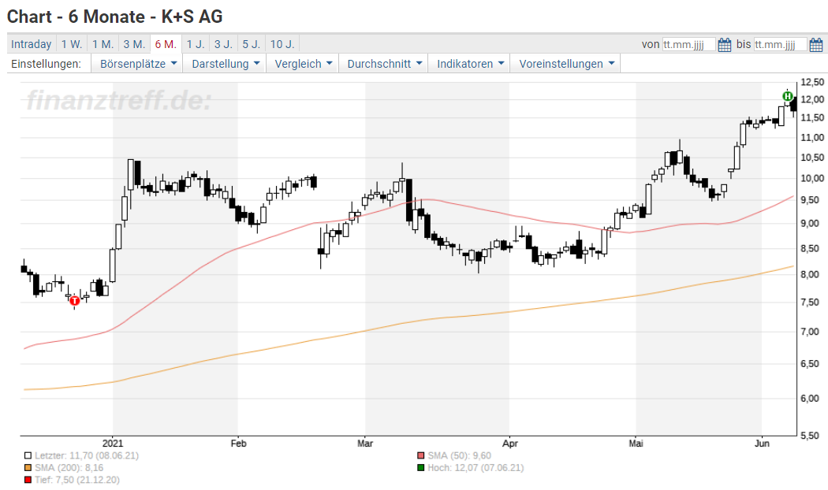Open the Darstellung dropdown

226,64
